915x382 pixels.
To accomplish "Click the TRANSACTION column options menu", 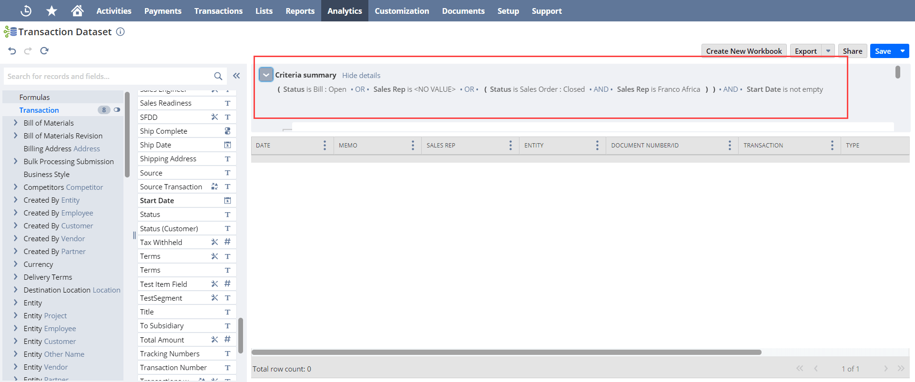I will tap(832, 145).
